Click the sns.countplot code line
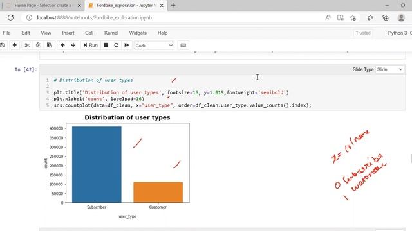 tap(182, 105)
